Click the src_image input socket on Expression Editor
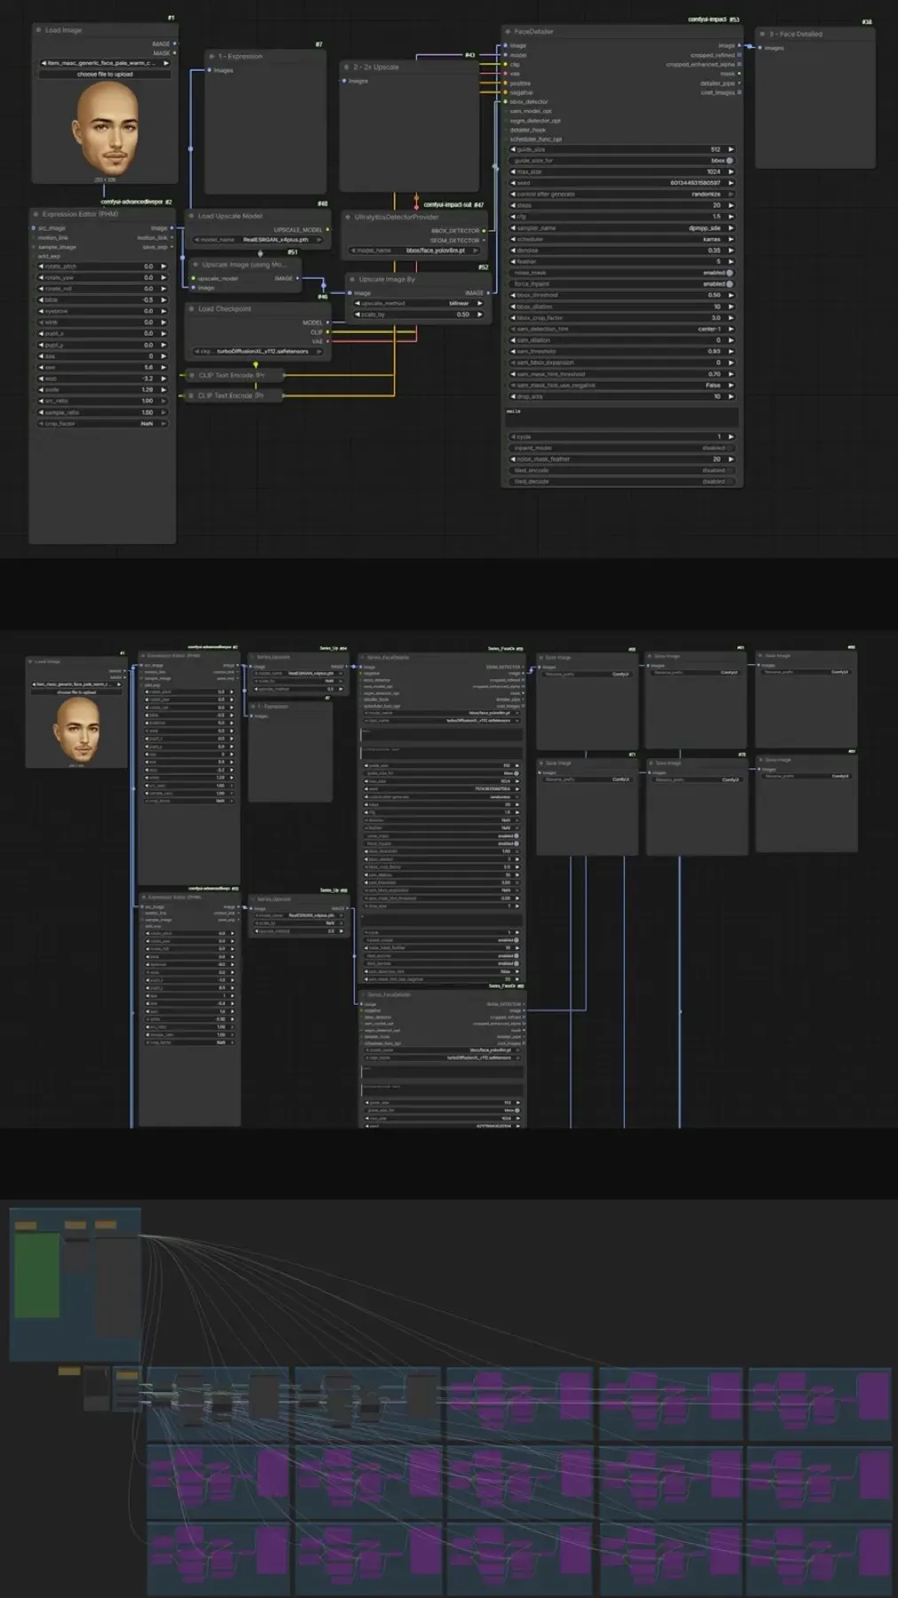The image size is (898, 1598). pos(34,228)
